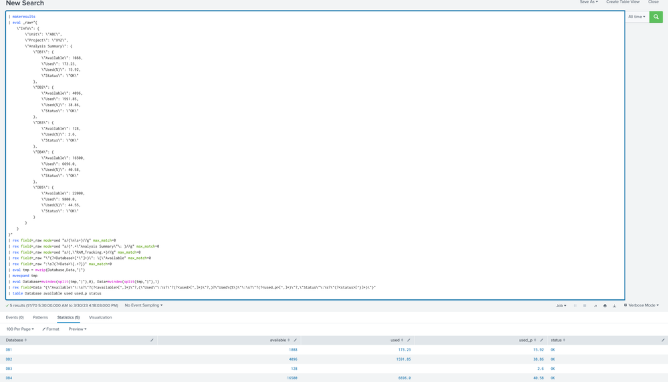Open the 100 Per Page dropdown

(20, 329)
